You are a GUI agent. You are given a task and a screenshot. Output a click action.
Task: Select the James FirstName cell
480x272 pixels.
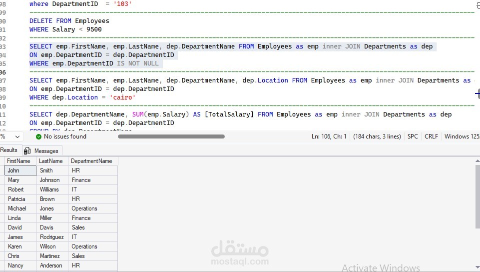click(x=20, y=237)
